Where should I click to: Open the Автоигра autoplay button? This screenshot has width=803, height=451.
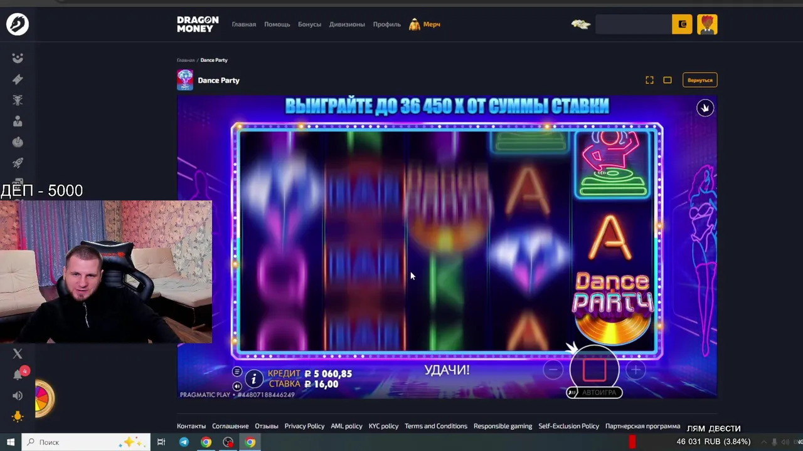pos(594,393)
